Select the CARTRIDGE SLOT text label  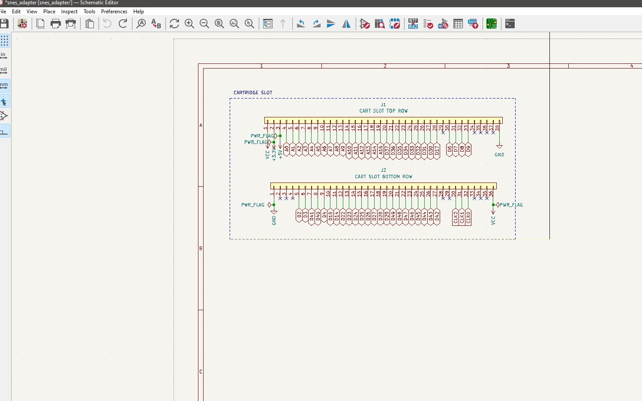(x=253, y=93)
